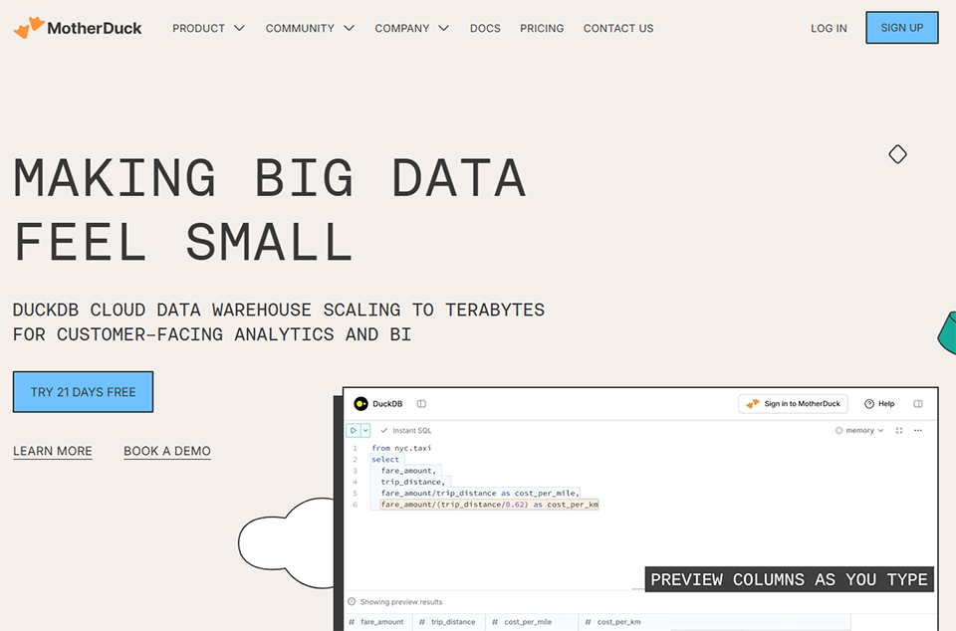
Task: Click Try 21 Days Free button
Action: tap(83, 391)
